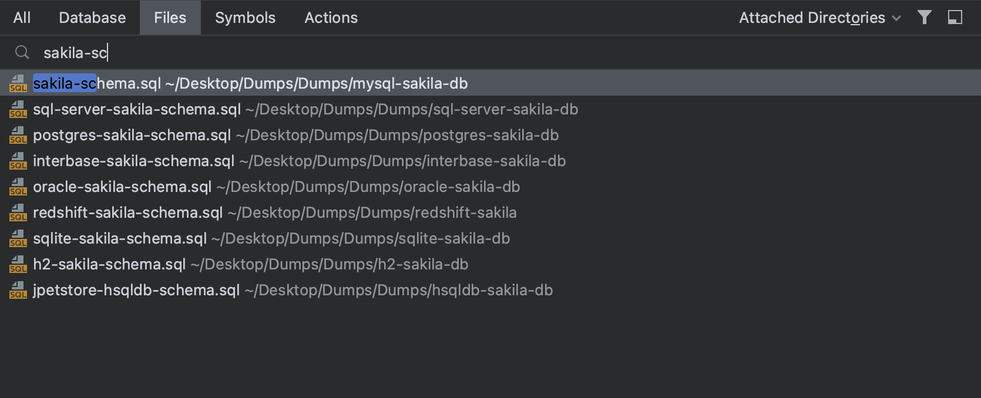Screen dimensions: 981x398
Task: Click path ending h2-sakila-db
Action: point(330,265)
